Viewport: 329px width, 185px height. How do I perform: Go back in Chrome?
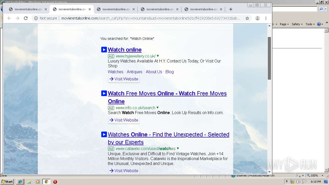9,18
